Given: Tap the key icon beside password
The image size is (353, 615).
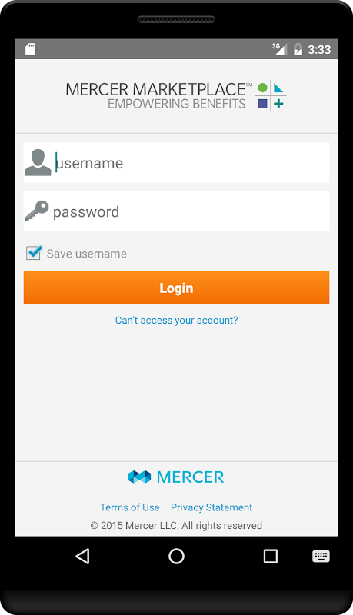Looking at the screenshot, I should click(x=37, y=211).
